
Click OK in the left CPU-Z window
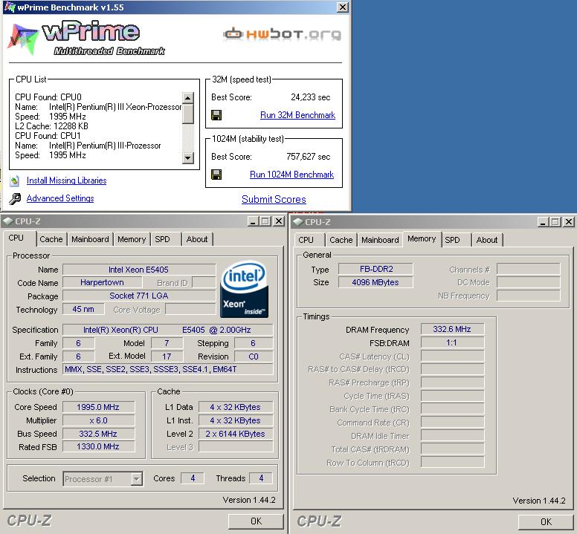256,521
